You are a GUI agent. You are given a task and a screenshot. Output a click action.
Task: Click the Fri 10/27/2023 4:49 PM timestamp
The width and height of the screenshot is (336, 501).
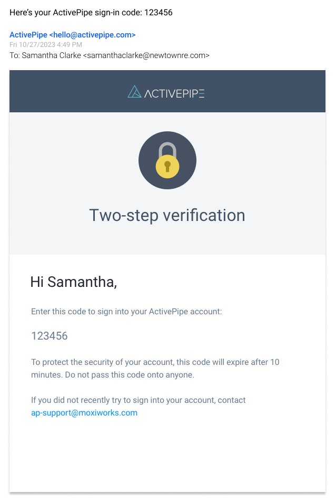[x=46, y=44]
